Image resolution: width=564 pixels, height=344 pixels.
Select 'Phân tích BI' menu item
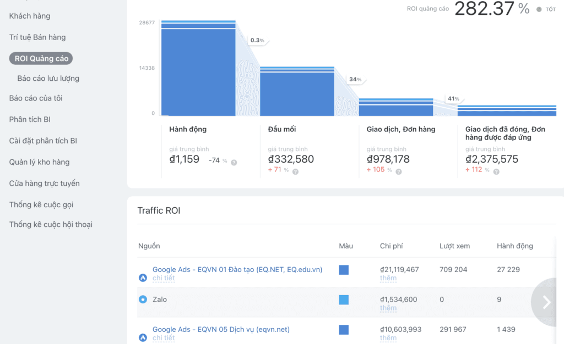pyautogui.click(x=30, y=119)
